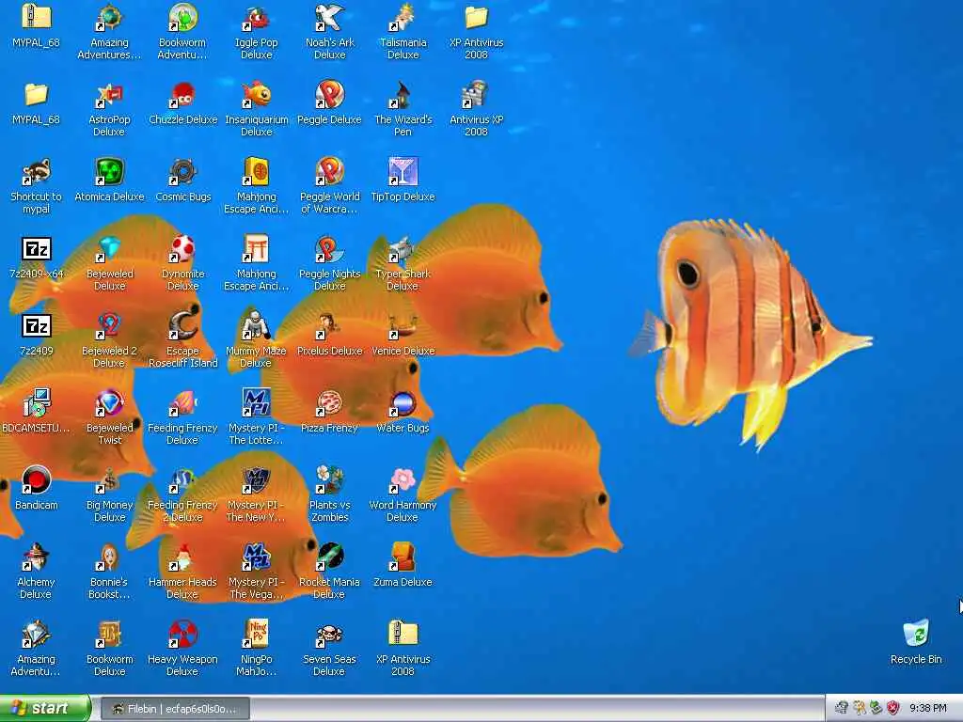Launch Mystery PI - The Vega... shortcut

pos(256,573)
